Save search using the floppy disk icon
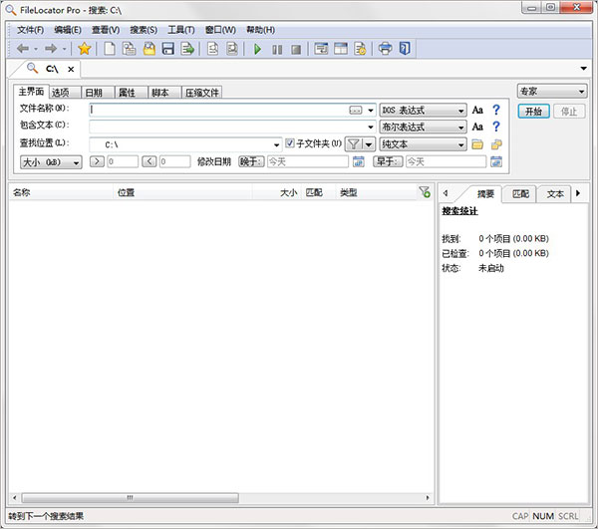Screen dimensions: 598x529 pos(168,49)
